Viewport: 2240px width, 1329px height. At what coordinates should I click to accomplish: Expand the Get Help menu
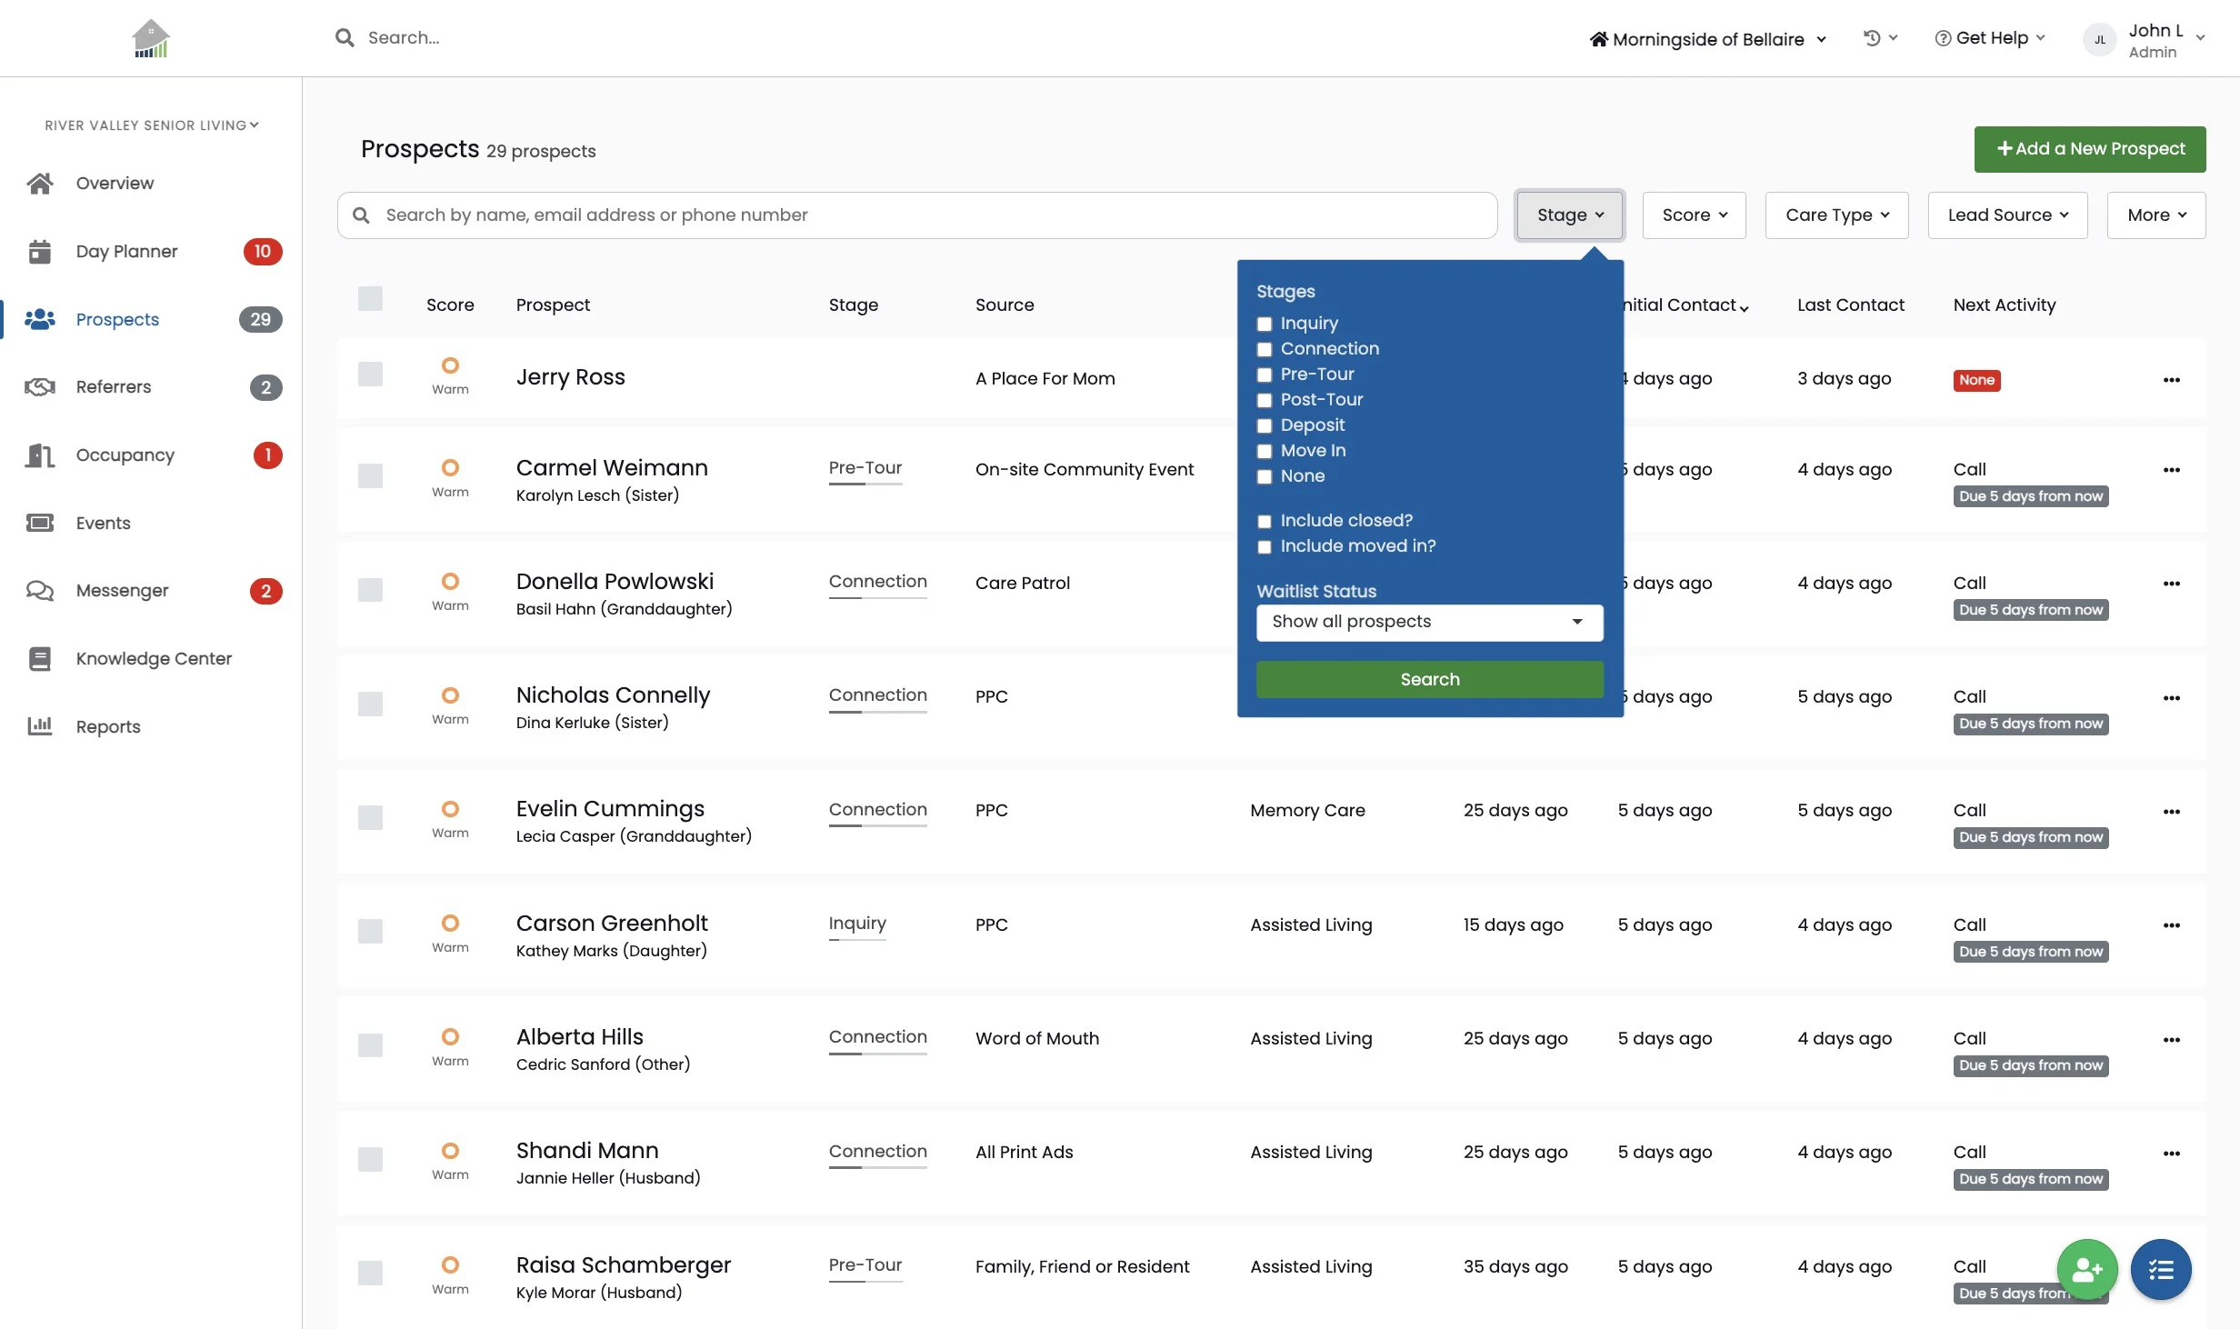tap(1990, 38)
